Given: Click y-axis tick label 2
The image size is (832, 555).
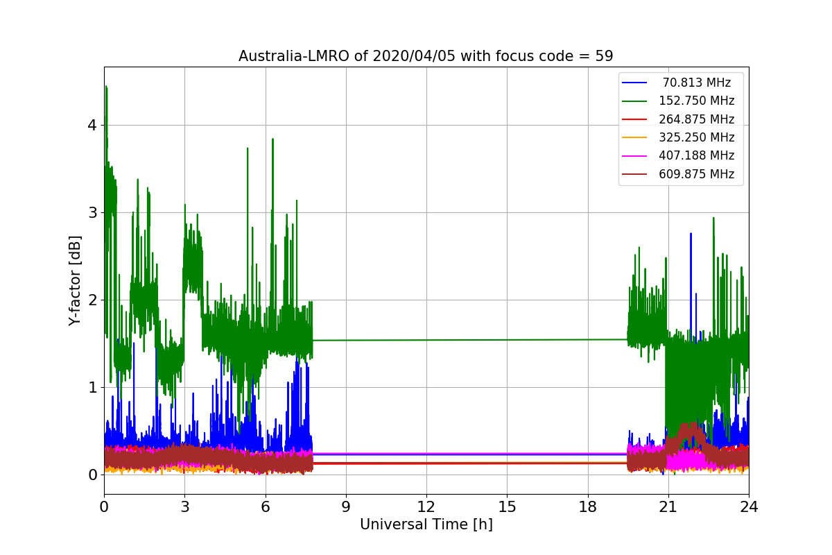Looking at the screenshot, I should pyautogui.click(x=92, y=300).
